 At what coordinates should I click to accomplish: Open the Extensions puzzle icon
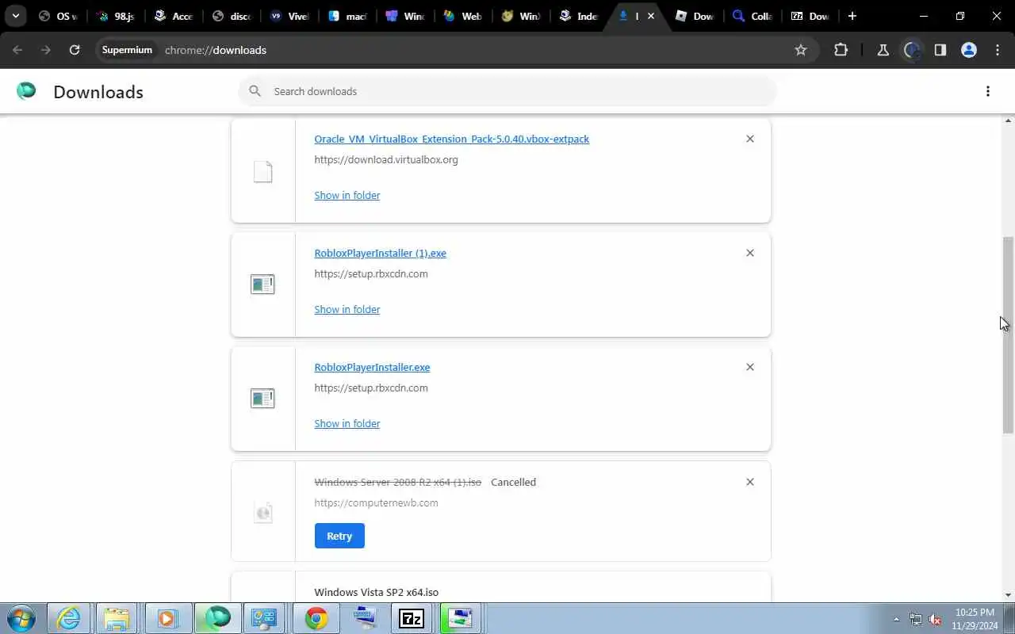pos(841,50)
